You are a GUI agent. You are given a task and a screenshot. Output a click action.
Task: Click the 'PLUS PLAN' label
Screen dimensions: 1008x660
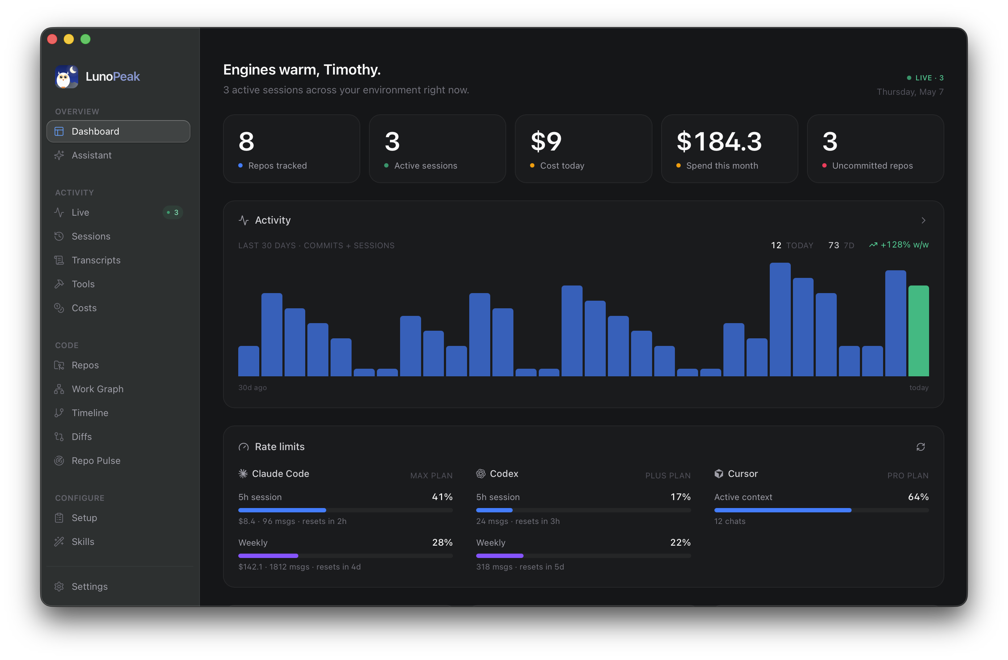[x=668, y=475]
